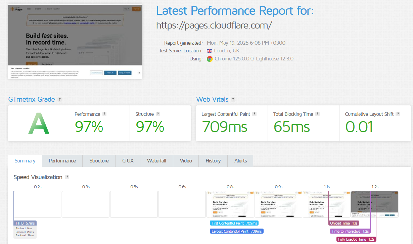The image size is (413, 244).
Task: Click the 0.2s filmstrip frame
Action: (38, 204)
